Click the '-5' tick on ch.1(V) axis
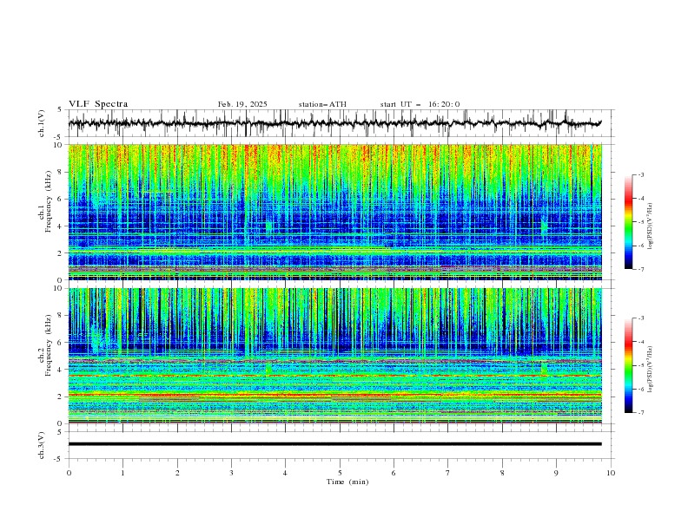 [x=59, y=137]
